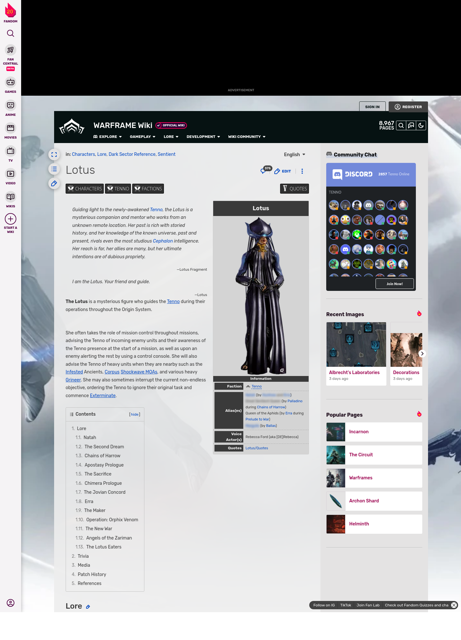Image resolution: width=461 pixels, height=640 pixels.
Task: Open the wiki Discuss speech-bubble icon
Action: coord(411,125)
